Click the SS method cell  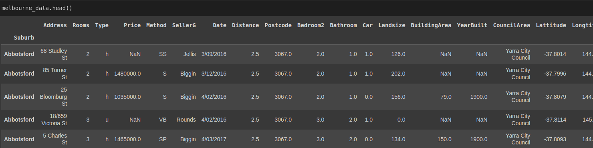click(163, 54)
